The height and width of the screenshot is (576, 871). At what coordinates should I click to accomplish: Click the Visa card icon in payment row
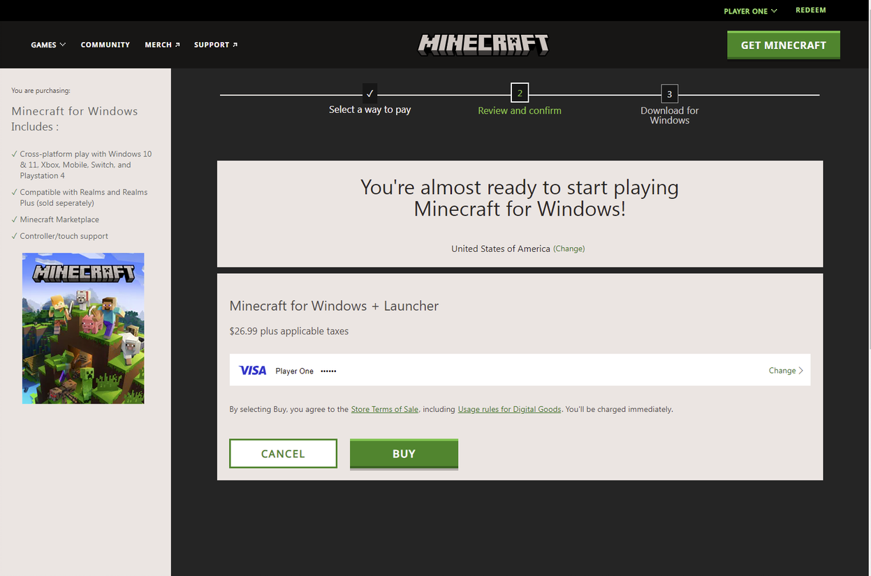[x=252, y=370]
